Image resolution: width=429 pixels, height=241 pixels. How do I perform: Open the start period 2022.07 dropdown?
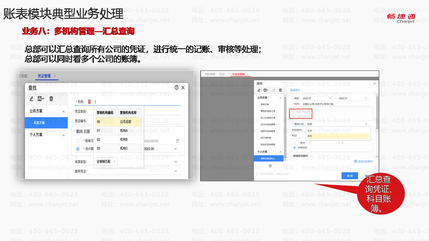coord(330,98)
